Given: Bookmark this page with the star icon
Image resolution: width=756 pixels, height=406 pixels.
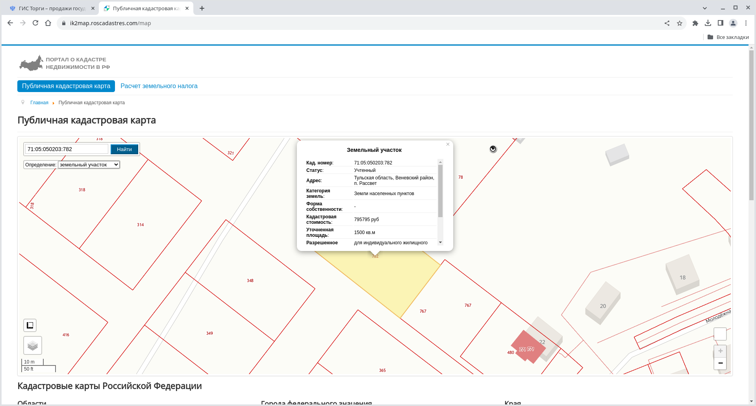Looking at the screenshot, I should click(x=680, y=23).
